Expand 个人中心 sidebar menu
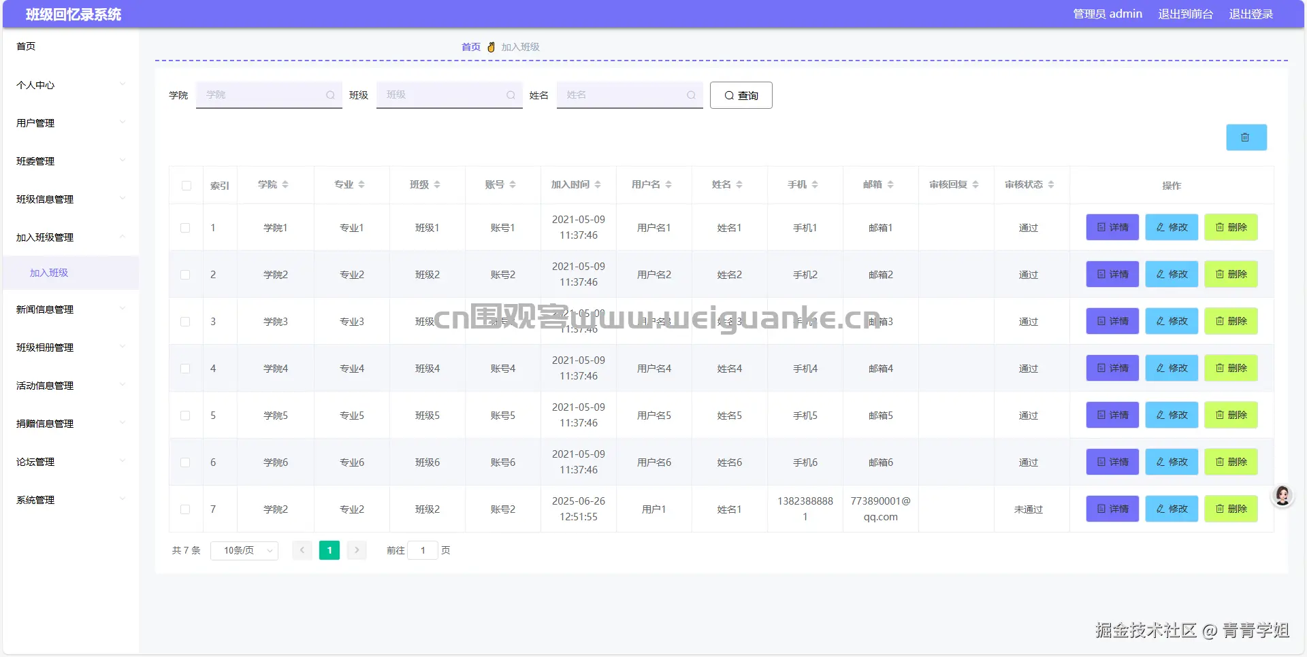The width and height of the screenshot is (1307, 657). [x=71, y=85]
